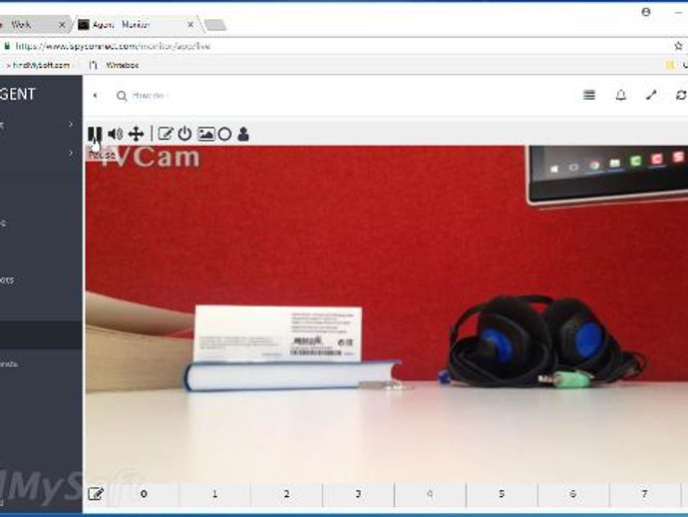Viewport: 688px width, 517px height.
Task: Pause the live camera stream
Action: click(x=95, y=134)
